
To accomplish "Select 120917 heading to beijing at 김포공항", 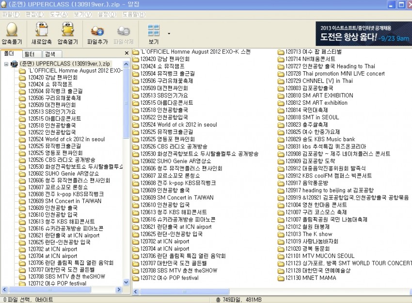I will [330, 190].
